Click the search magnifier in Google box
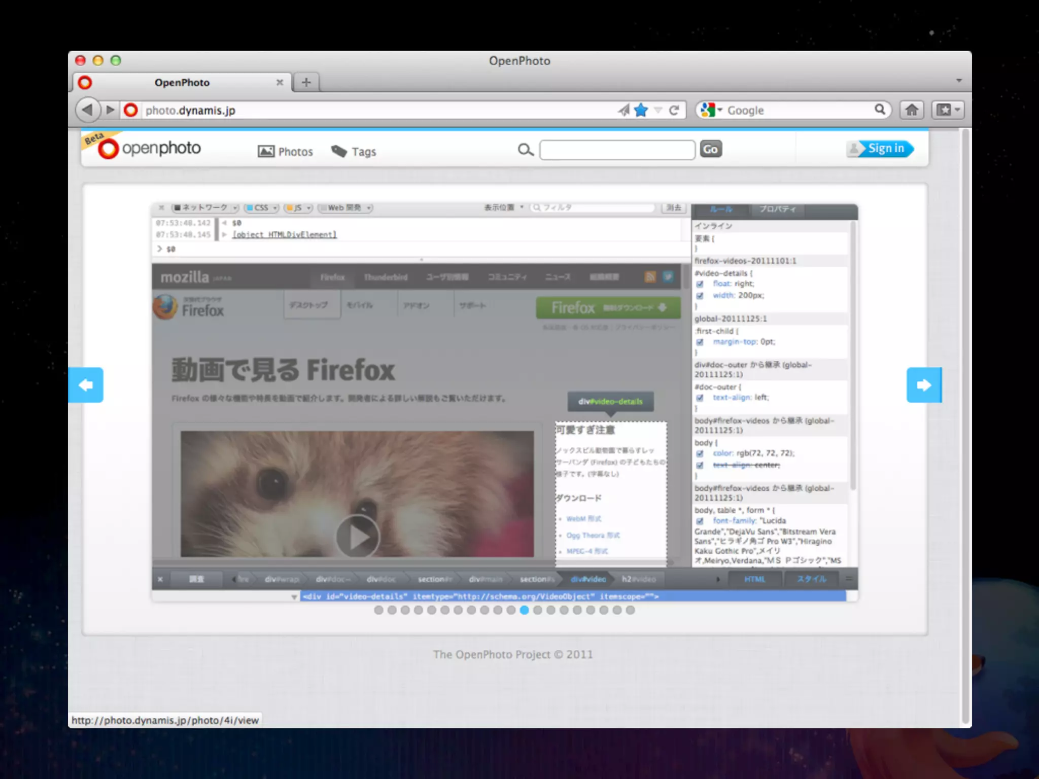 pyautogui.click(x=880, y=110)
